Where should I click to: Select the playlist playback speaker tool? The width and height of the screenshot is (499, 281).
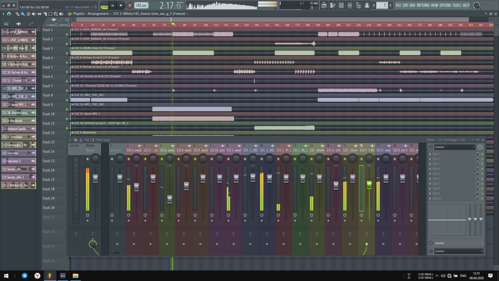(61, 14)
